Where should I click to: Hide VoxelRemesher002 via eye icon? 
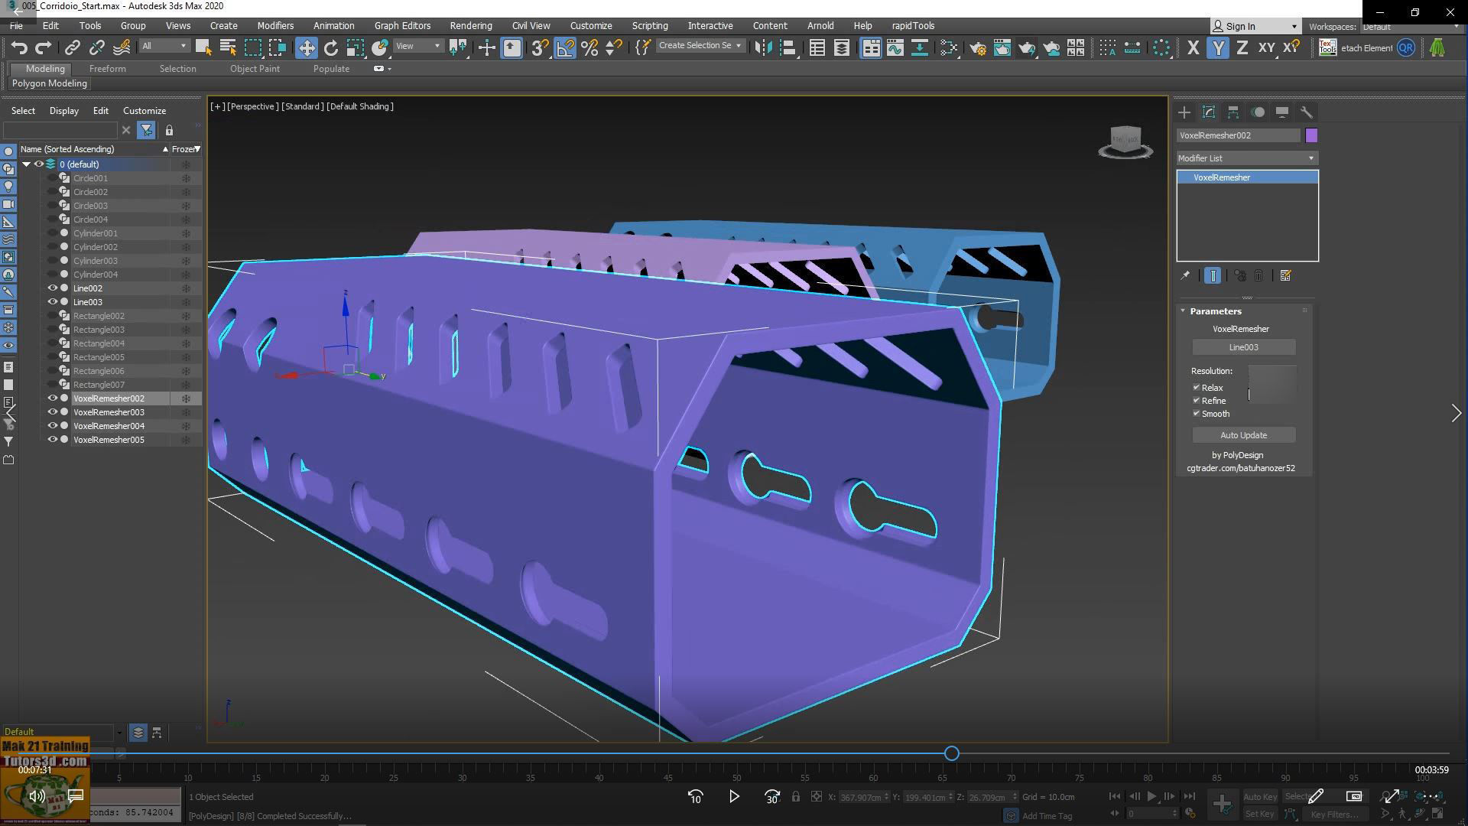[53, 398]
